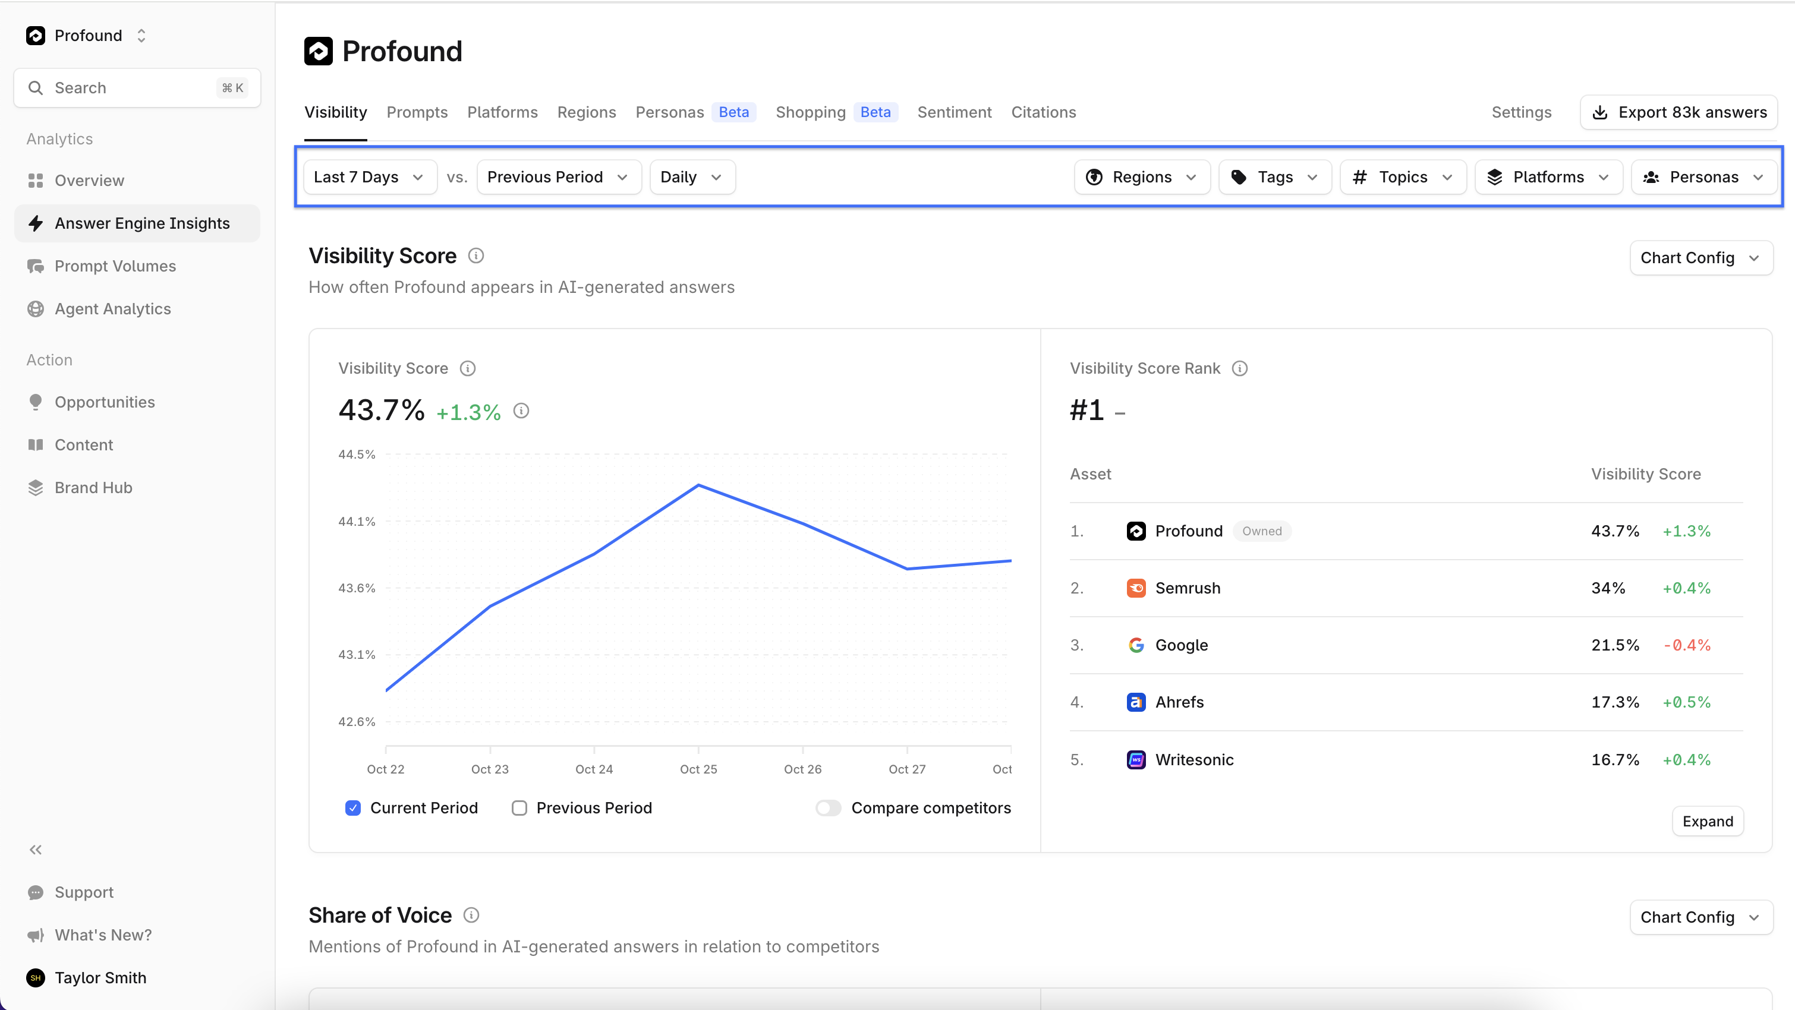Click the Export 83k answers button
The height and width of the screenshot is (1010, 1795).
pos(1679,112)
